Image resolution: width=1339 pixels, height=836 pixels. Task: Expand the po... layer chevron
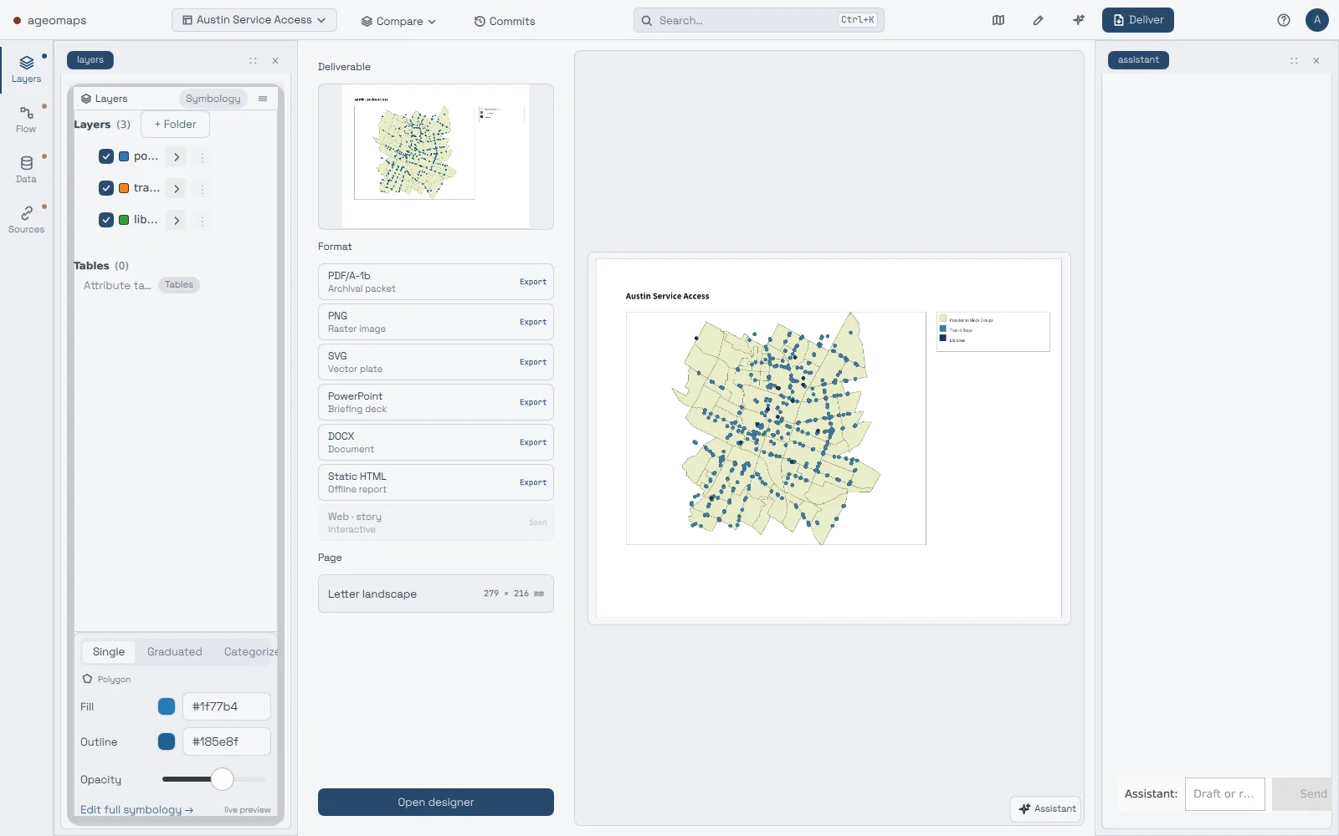[176, 157]
